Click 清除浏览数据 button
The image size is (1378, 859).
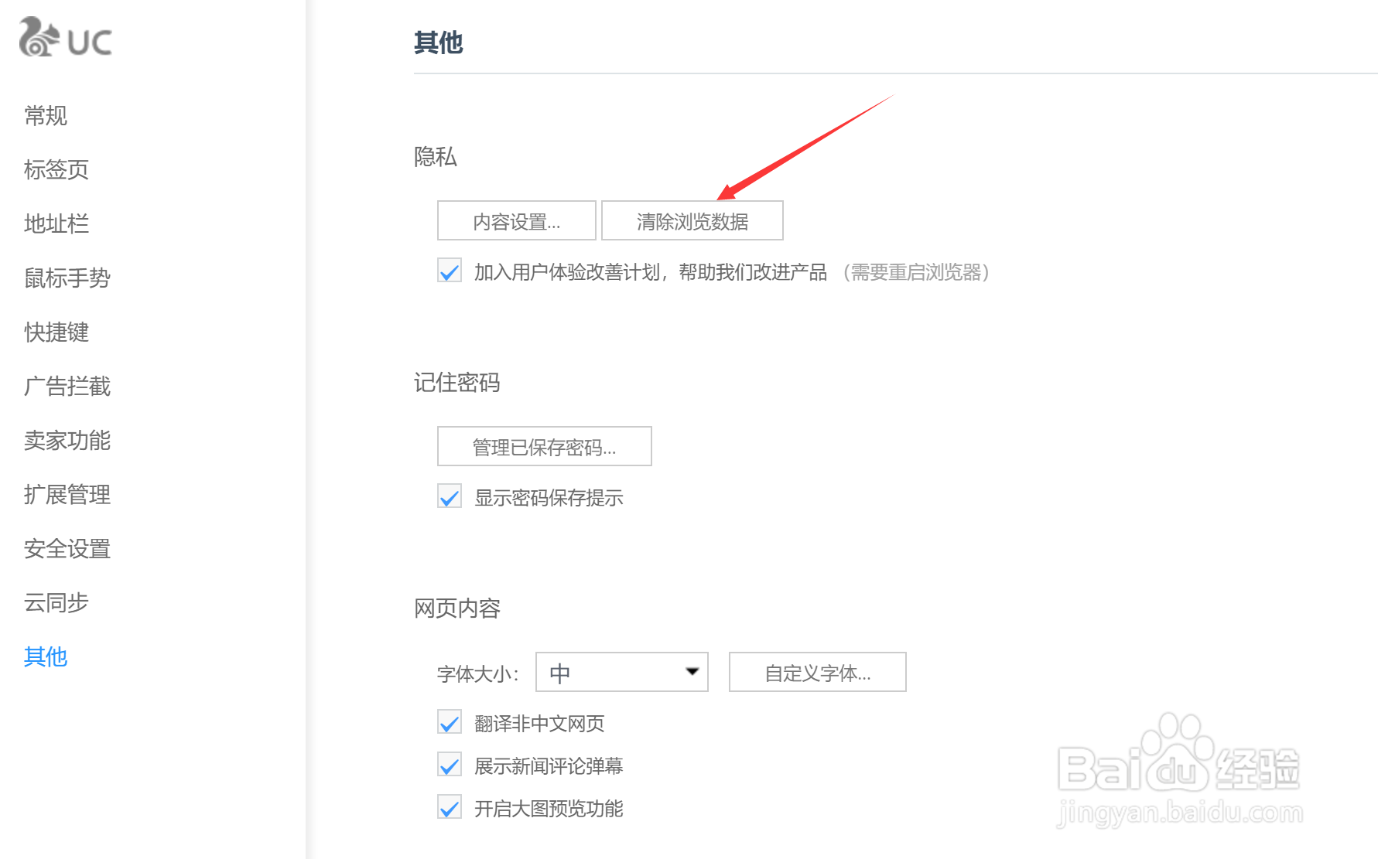pyautogui.click(x=692, y=221)
